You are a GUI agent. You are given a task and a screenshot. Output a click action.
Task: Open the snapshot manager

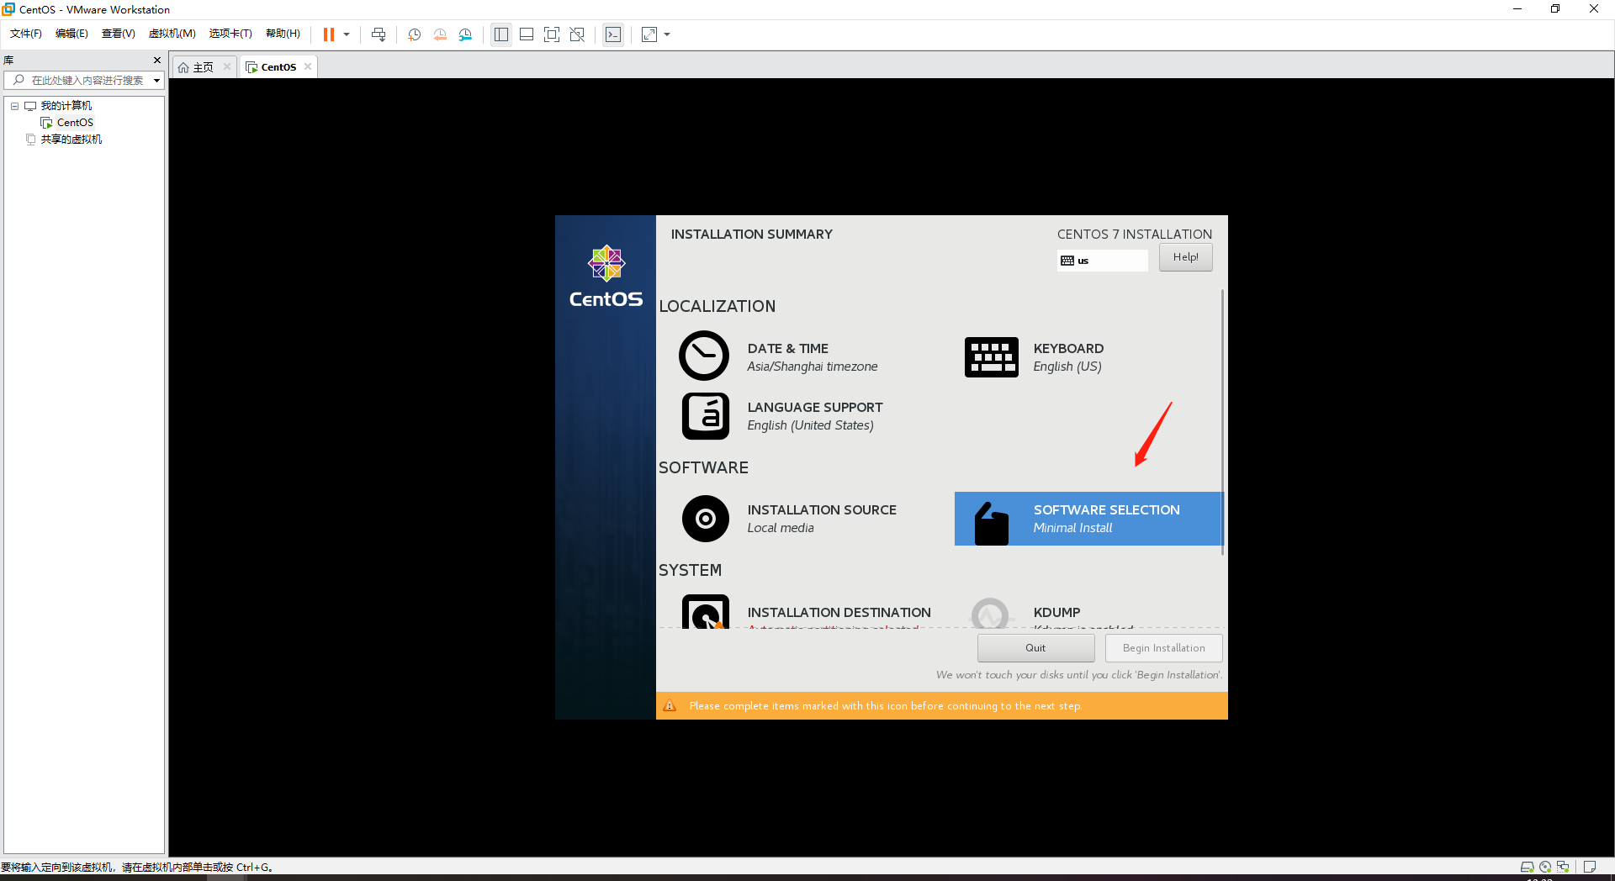tap(465, 34)
